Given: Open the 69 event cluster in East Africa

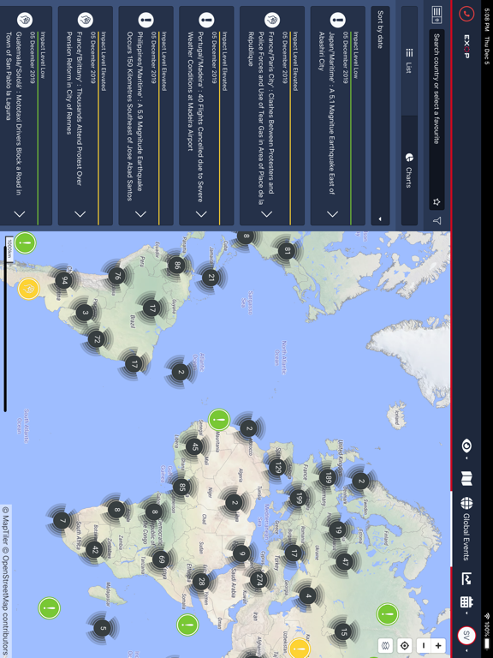Looking at the screenshot, I should [x=161, y=559].
